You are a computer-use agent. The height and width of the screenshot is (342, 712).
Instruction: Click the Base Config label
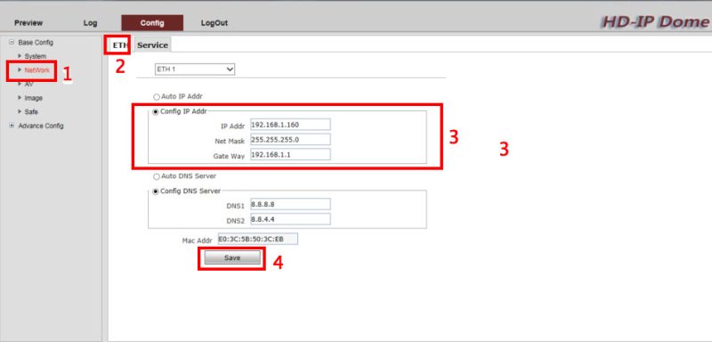click(x=36, y=42)
